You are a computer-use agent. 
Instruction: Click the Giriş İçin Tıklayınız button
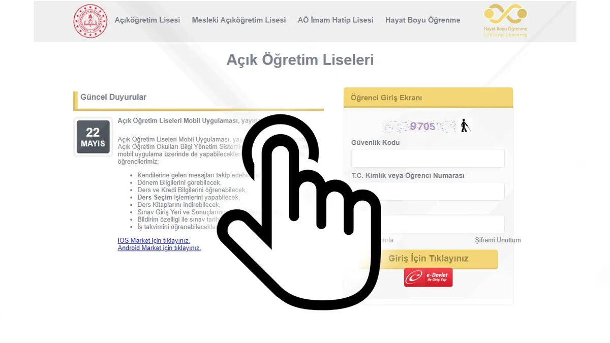pyautogui.click(x=428, y=259)
